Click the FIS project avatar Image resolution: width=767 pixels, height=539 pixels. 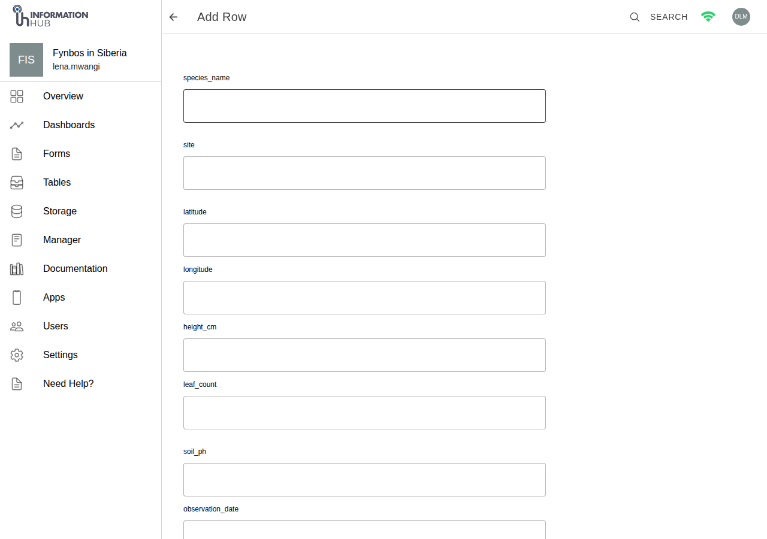(x=26, y=60)
